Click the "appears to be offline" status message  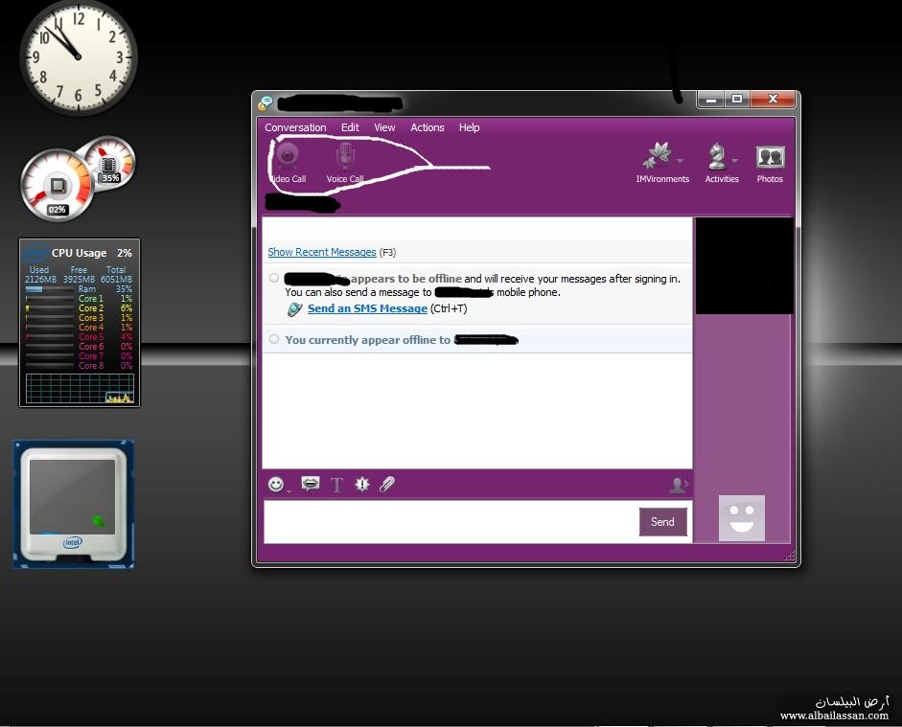[406, 279]
